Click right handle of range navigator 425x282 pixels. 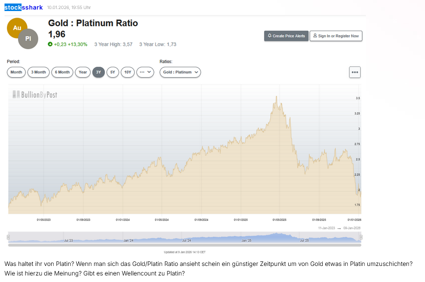361,237
